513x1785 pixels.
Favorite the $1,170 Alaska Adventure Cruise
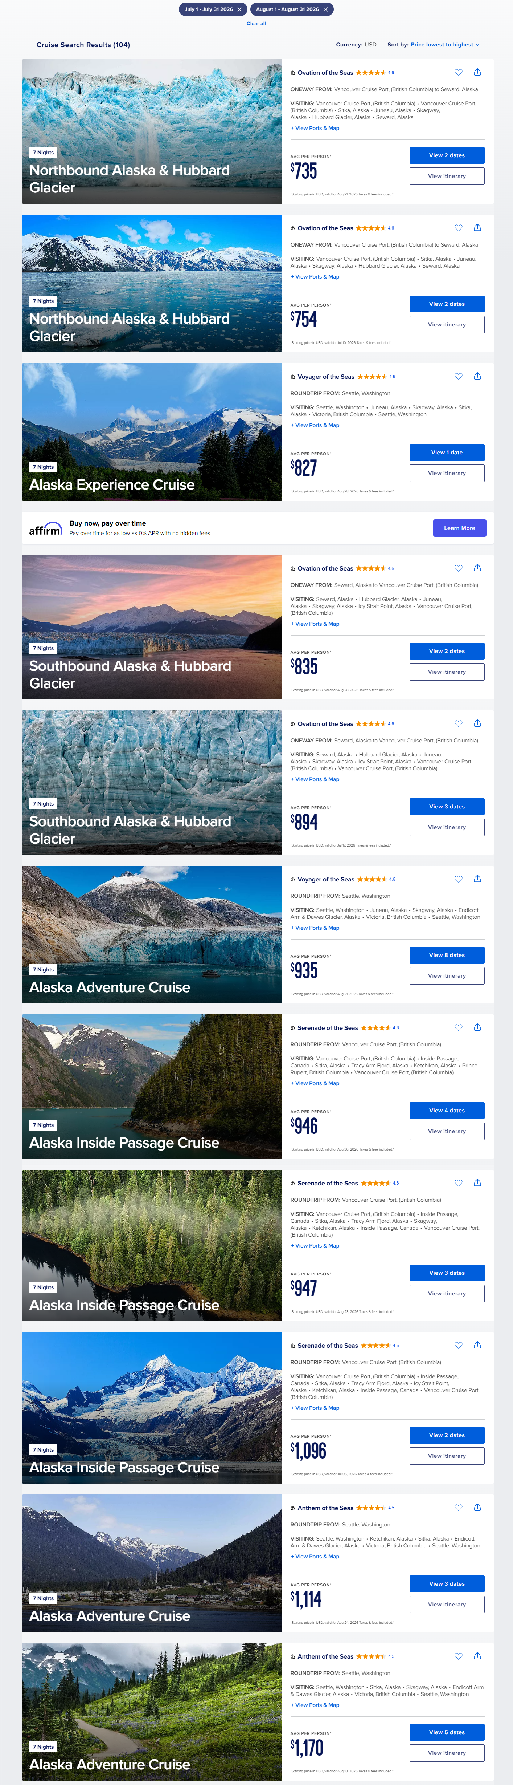point(458,1656)
